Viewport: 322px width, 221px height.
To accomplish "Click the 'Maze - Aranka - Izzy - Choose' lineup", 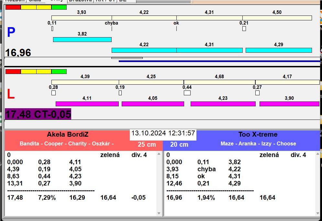I will pyautogui.click(x=258, y=143).
